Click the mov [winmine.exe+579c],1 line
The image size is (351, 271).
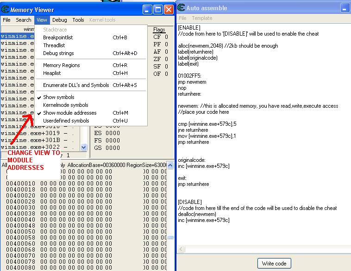tap(207, 136)
